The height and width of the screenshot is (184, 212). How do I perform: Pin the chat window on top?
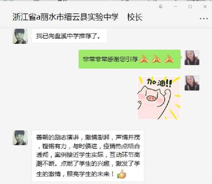(x=160, y=7)
